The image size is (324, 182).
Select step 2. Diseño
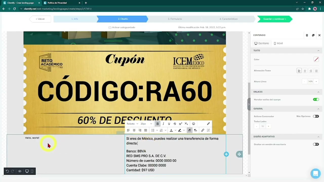click(x=123, y=19)
